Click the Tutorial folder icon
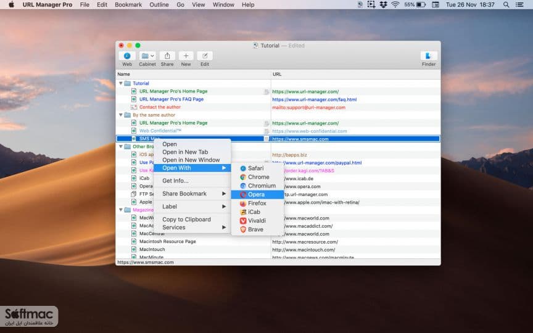This screenshot has height=333, width=533. click(128, 83)
